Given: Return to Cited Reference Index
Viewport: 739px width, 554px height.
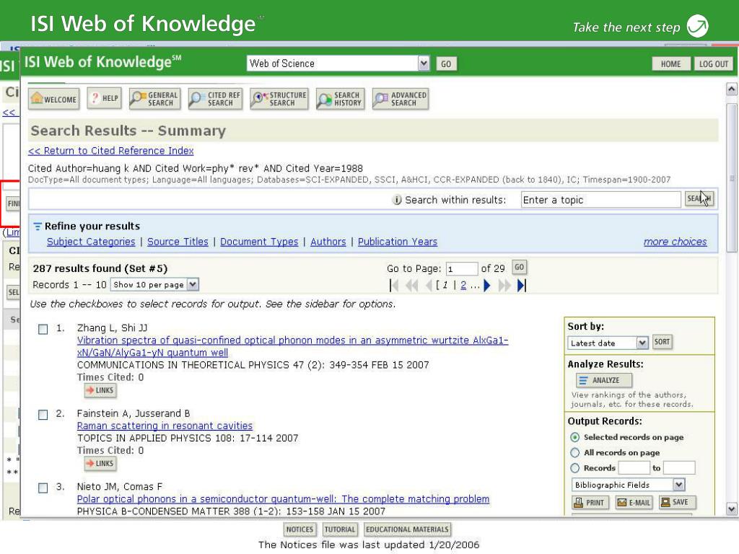Looking at the screenshot, I should click(x=110, y=151).
